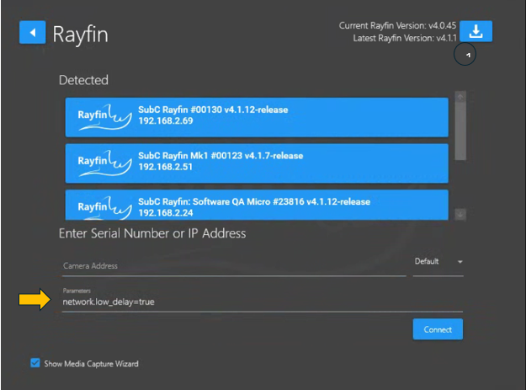The height and width of the screenshot is (390, 526).
Task: Select SubC Rayfin Mk1 #00123 camera
Action: coord(257,163)
